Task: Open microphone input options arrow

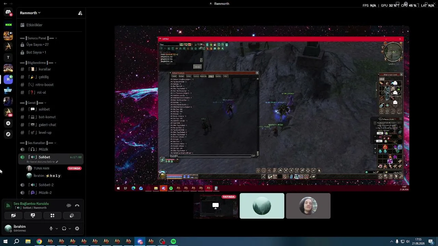Action: (57, 229)
